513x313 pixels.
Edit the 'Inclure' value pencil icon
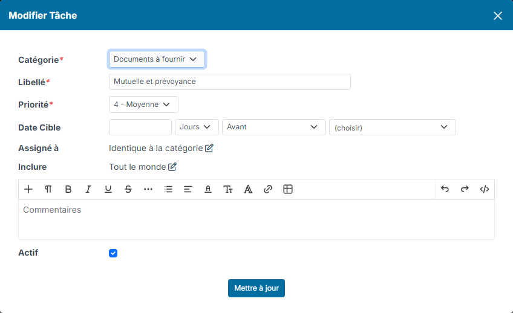click(172, 167)
